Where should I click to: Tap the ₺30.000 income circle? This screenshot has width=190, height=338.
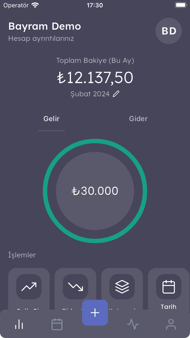pyautogui.click(x=95, y=191)
